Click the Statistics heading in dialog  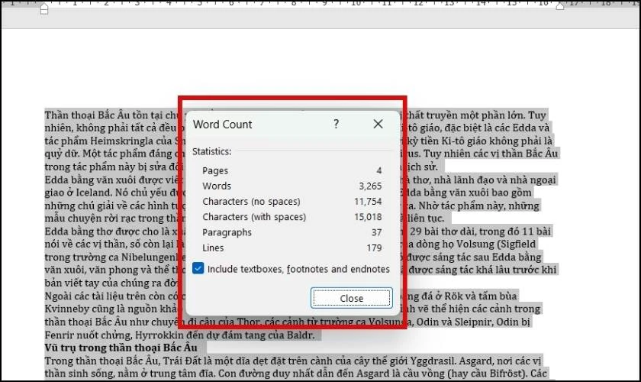[212, 151]
